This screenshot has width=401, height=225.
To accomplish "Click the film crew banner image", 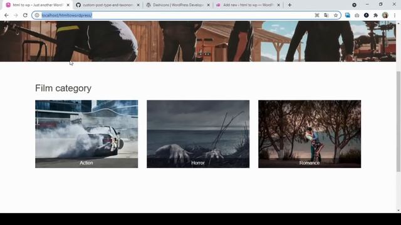I will click(x=198, y=41).
